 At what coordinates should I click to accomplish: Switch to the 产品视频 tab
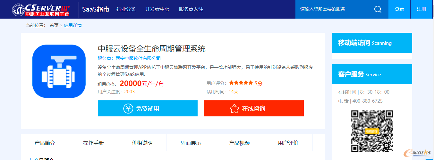pos(239,143)
